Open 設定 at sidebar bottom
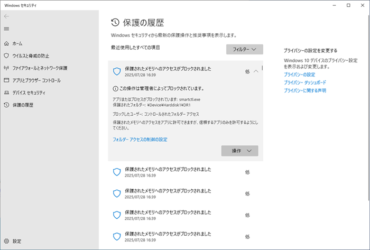Viewport: 370px width, 250px height. [x=17, y=241]
